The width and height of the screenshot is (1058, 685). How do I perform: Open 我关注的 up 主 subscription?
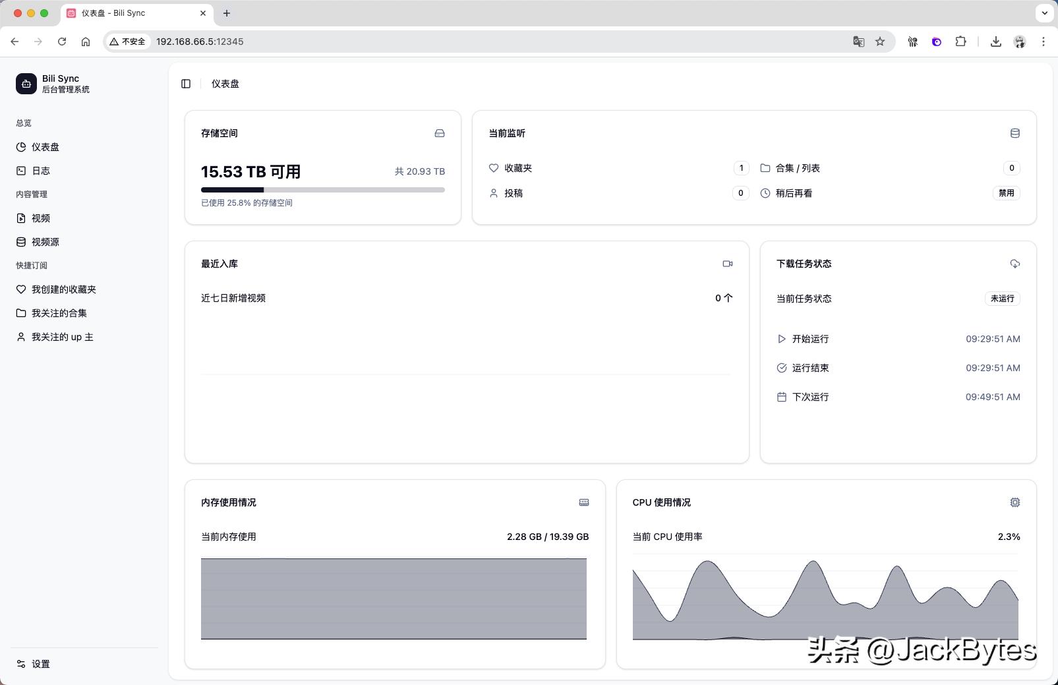(x=84, y=337)
